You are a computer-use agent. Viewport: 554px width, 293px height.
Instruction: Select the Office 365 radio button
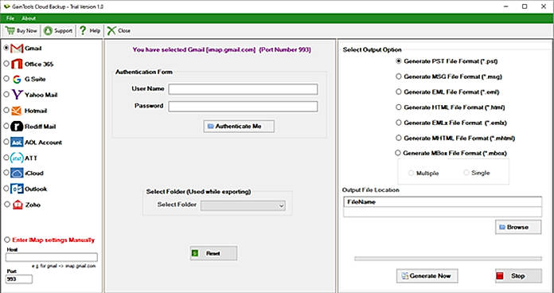(x=6, y=64)
